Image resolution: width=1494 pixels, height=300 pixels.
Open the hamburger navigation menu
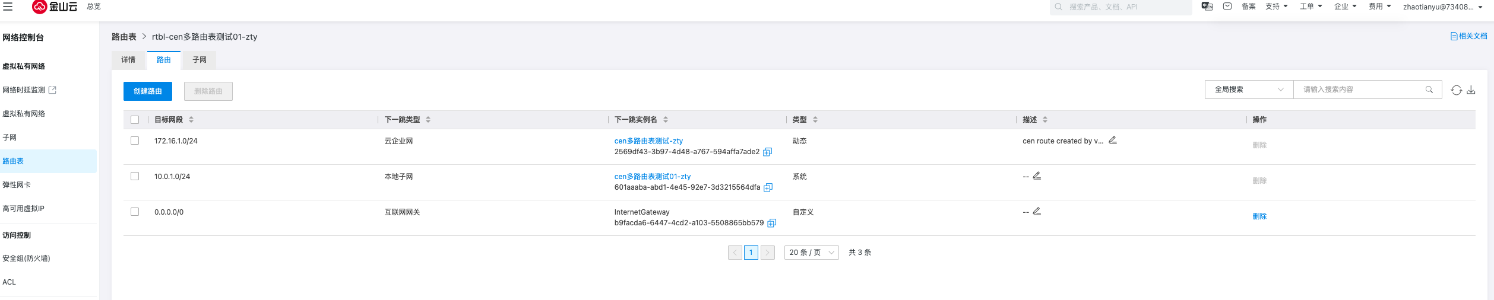pyautogui.click(x=8, y=7)
